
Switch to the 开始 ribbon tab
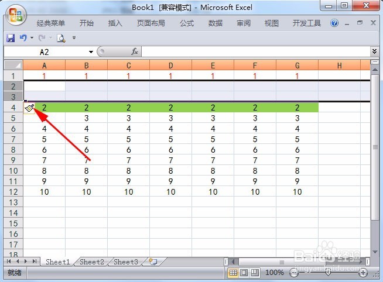pyautogui.click(x=87, y=23)
